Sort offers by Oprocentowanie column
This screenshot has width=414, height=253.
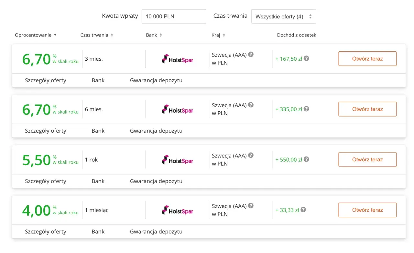point(36,35)
